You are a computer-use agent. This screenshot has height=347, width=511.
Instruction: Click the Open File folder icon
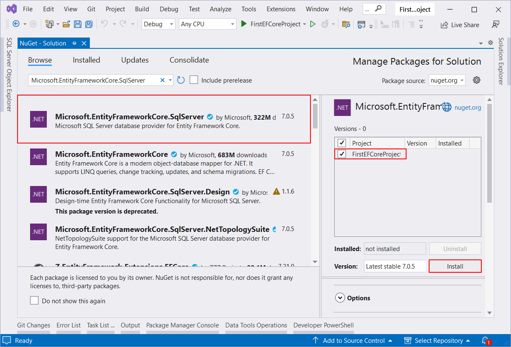point(66,24)
